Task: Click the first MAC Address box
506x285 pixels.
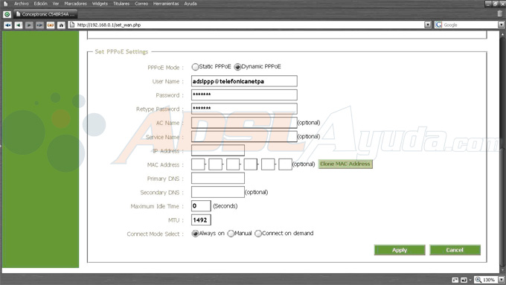Action: (x=198, y=164)
